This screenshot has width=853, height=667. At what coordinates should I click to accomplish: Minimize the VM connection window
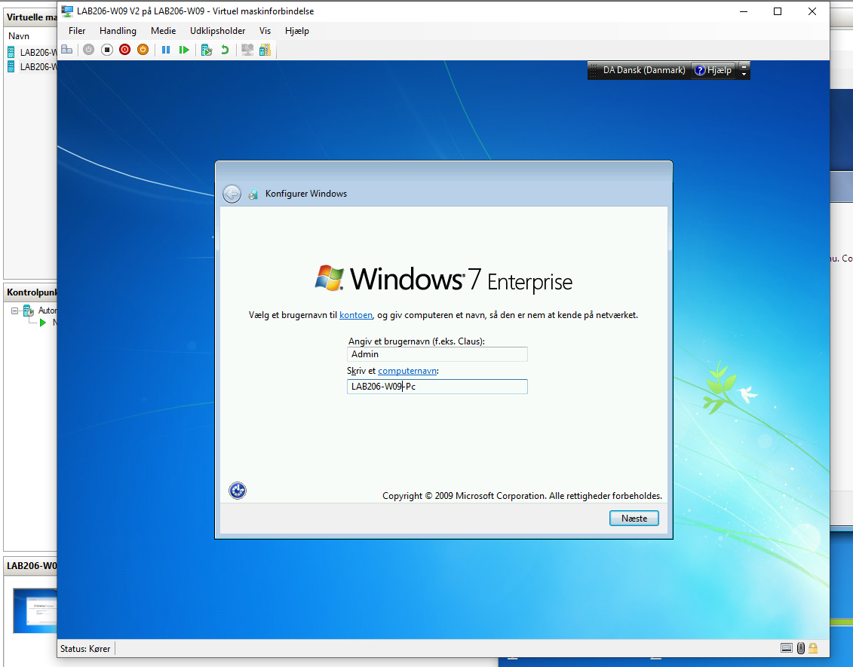[x=744, y=11]
